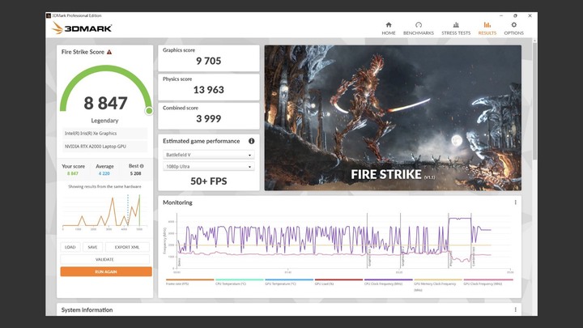Click the Fire Strike Score warning icon
Viewport: 583px width, 328px height.
(109, 52)
